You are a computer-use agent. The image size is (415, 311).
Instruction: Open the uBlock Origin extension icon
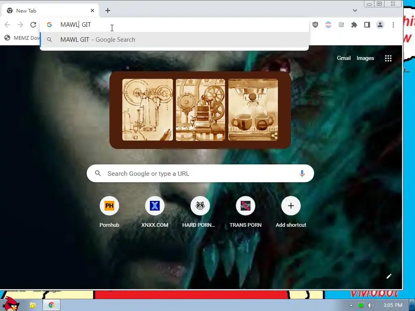(x=315, y=25)
